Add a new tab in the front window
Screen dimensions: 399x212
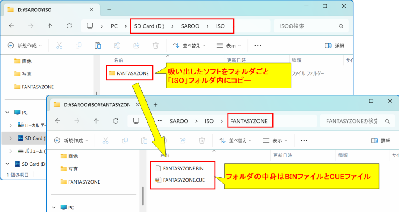coord(155,105)
